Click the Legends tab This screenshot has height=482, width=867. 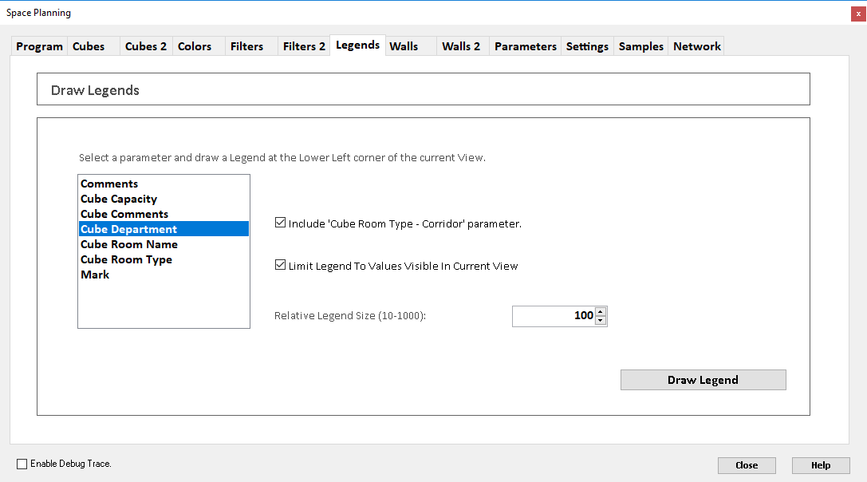(x=358, y=45)
